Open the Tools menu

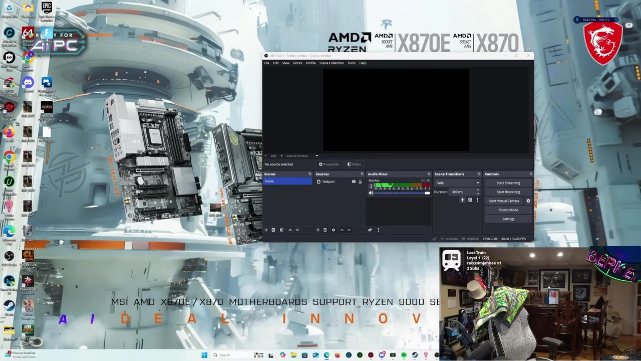[352, 63]
